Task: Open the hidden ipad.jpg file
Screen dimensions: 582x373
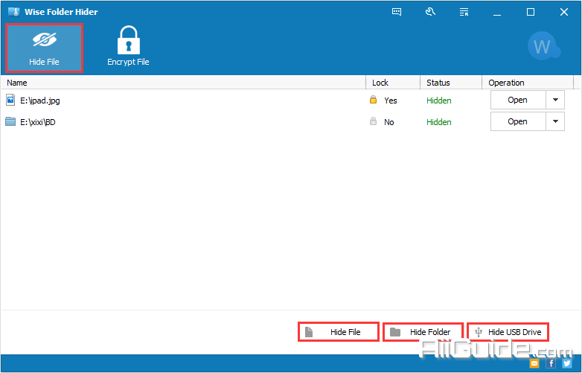Action: pos(518,100)
